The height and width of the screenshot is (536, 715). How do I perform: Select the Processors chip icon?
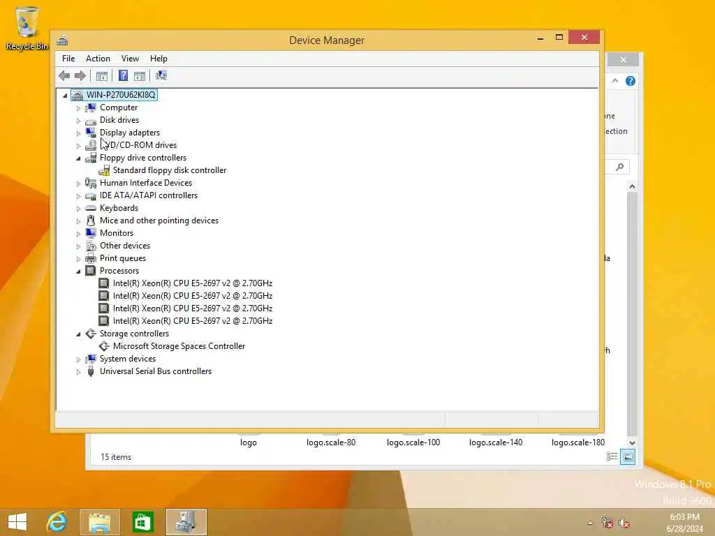point(91,271)
